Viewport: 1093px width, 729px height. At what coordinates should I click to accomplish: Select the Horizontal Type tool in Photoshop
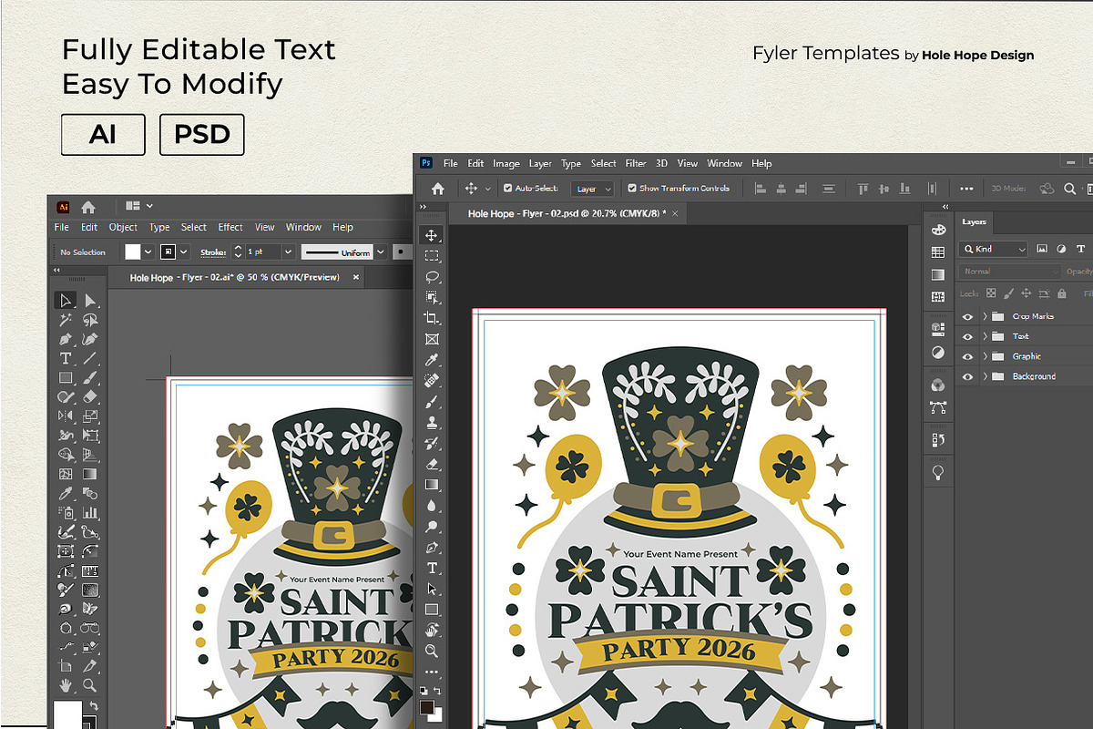tap(432, 569)
